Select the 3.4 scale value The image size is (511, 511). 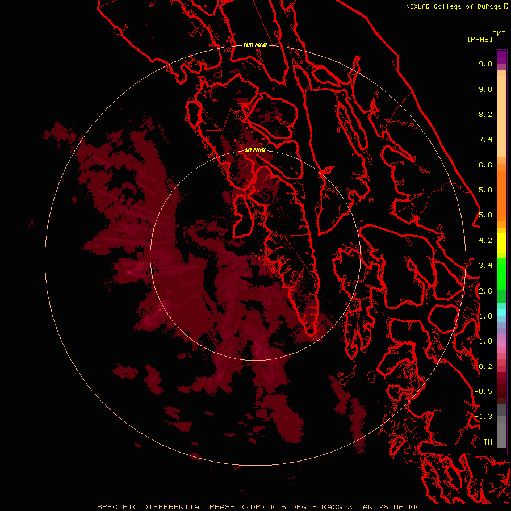[485, 266]
